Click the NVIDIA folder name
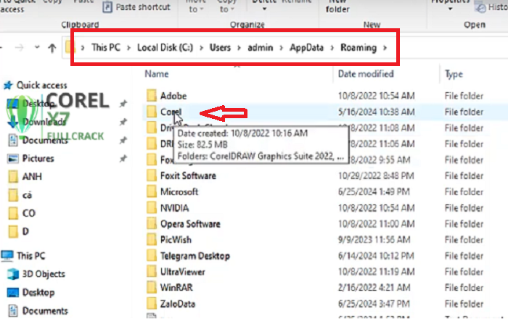508x327 pixels. click(175, 208)
